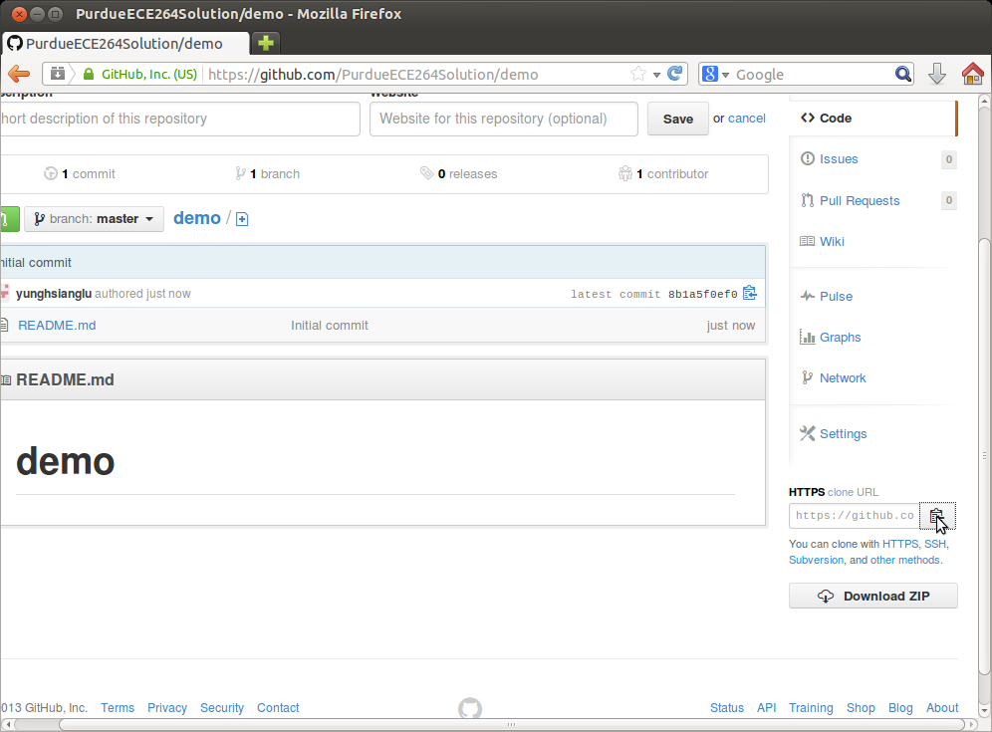Screen dimensions: 992x732
Task: Go to Pull Requests in sidebar
Action: 859,201
